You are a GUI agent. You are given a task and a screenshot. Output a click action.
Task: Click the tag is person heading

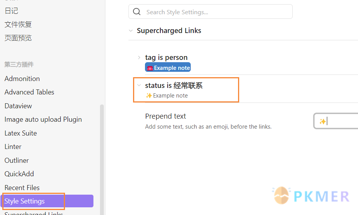[x=166, y=58]
